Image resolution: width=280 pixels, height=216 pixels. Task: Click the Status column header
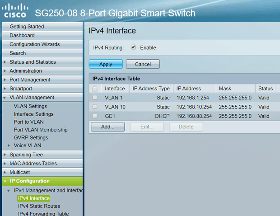266,89
